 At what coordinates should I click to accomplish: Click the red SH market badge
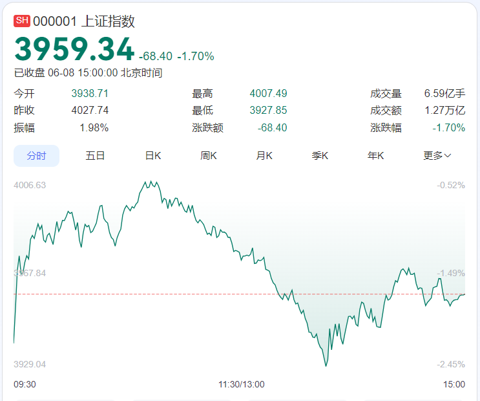(x=22, y=21)
